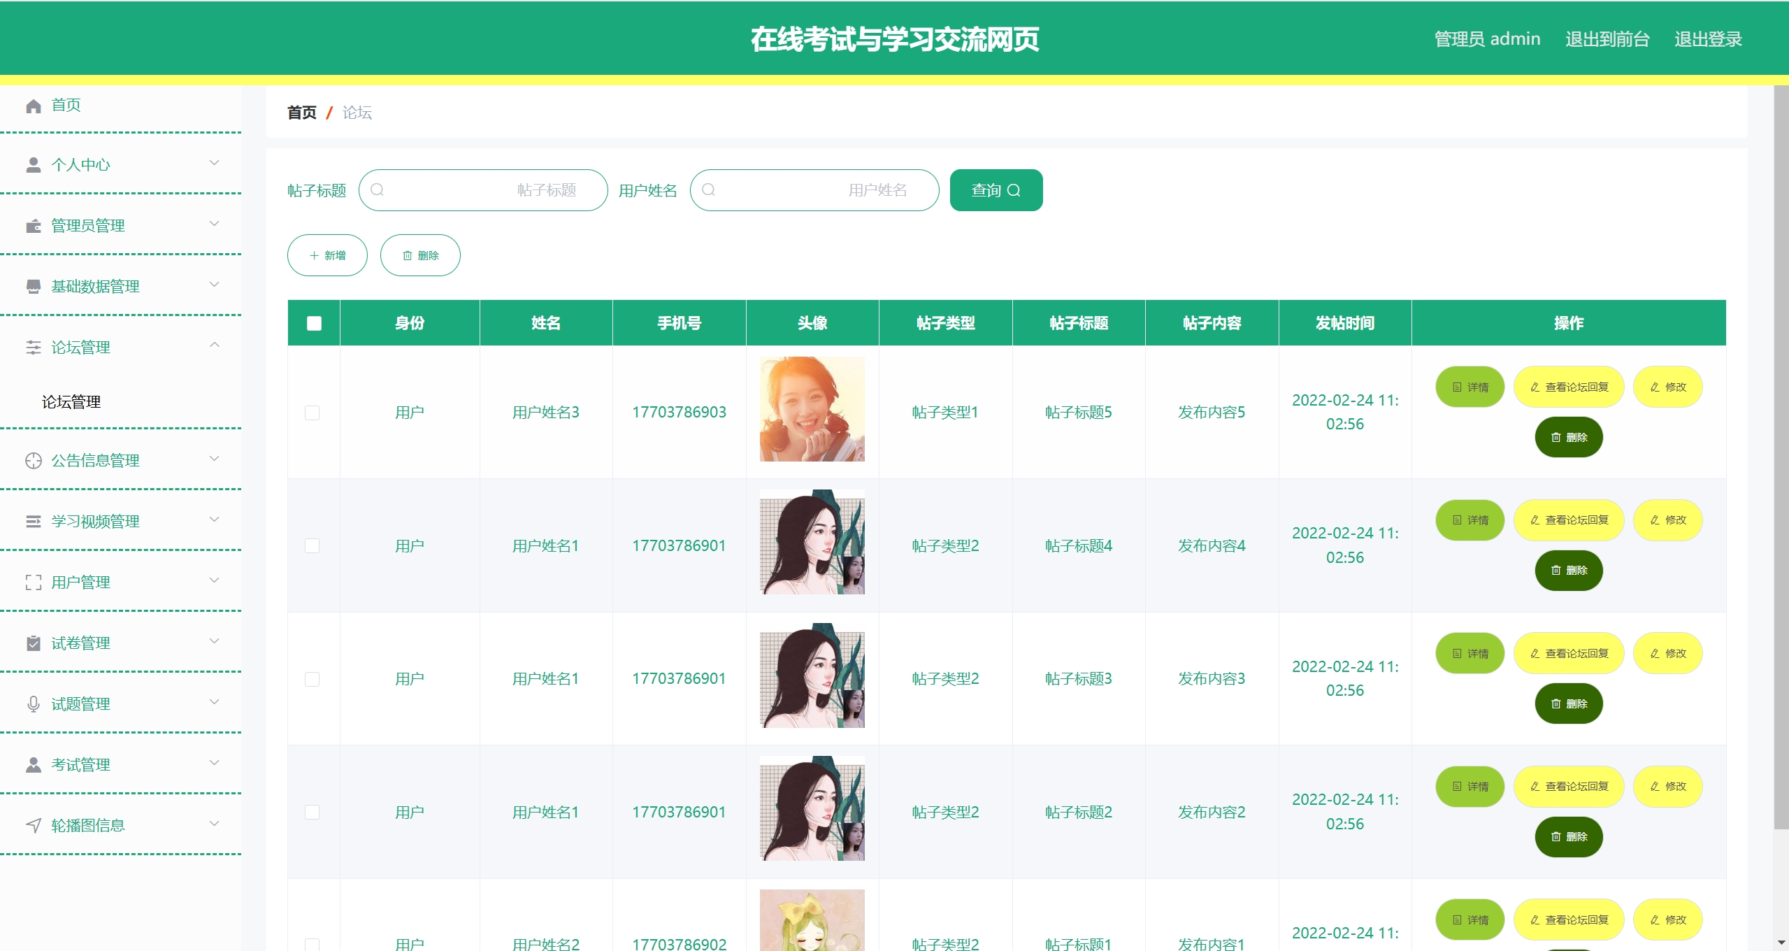Click 修改 for the 帖子标题3 row
This screenshot has width=1789, height=951.
pos(1668,653)
